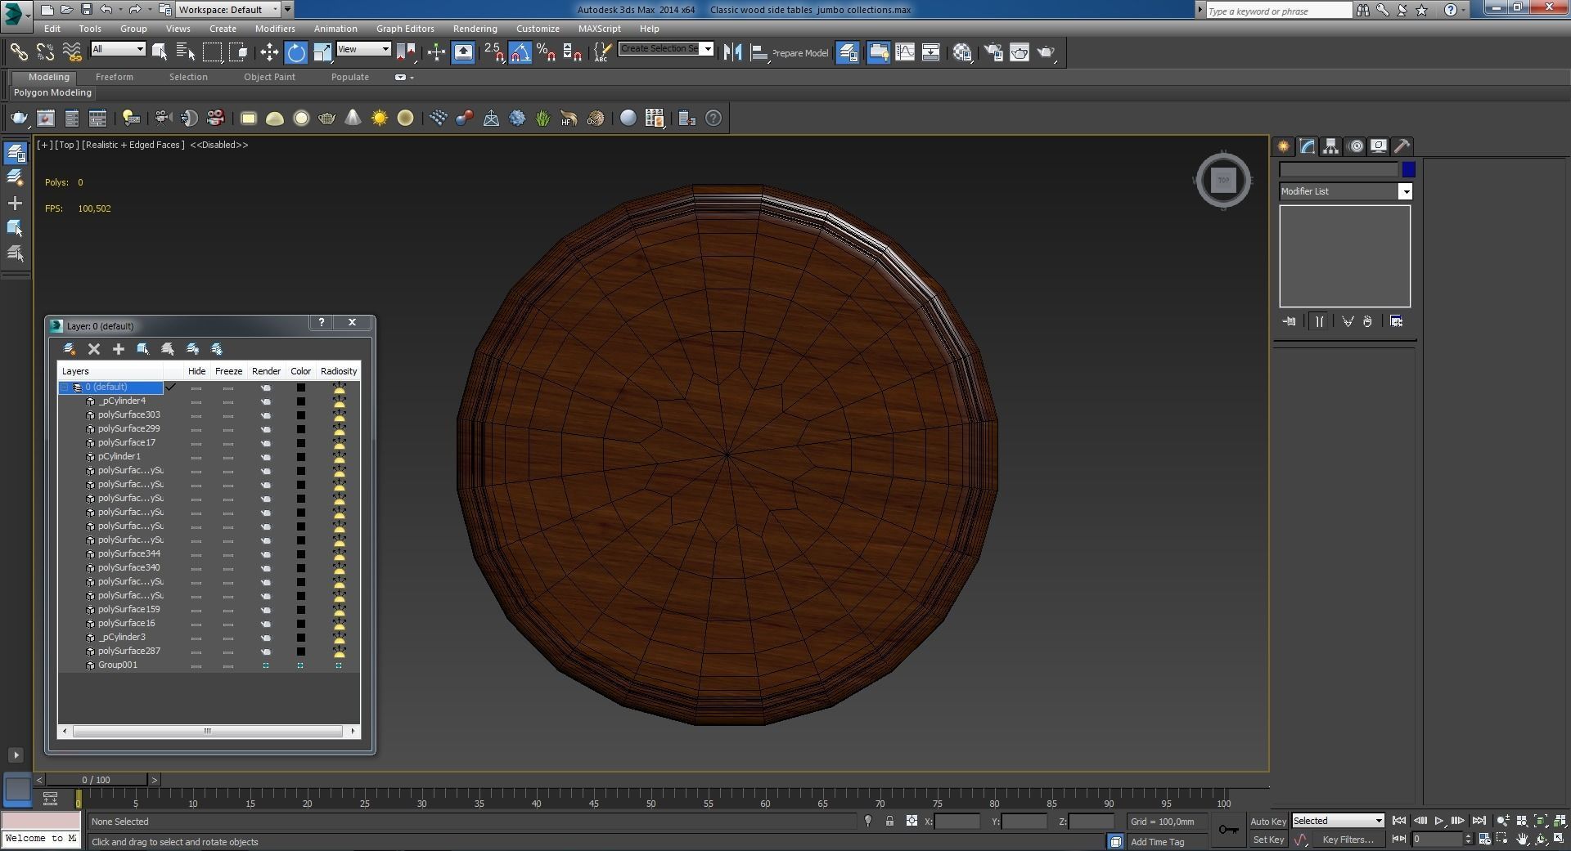Open the Workspace Default dropdown
Image resolution: width=1571 pixels, height=851 pixels.
coord(229,10)
